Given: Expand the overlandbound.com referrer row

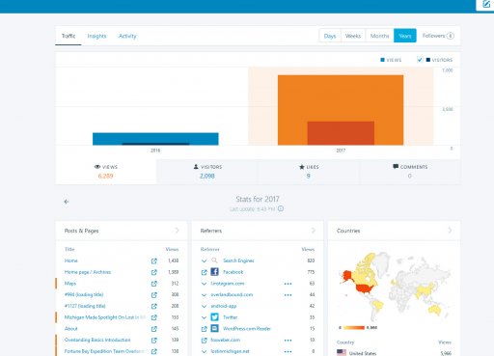Looking at the screenshot, I should (x=204, y=295).
